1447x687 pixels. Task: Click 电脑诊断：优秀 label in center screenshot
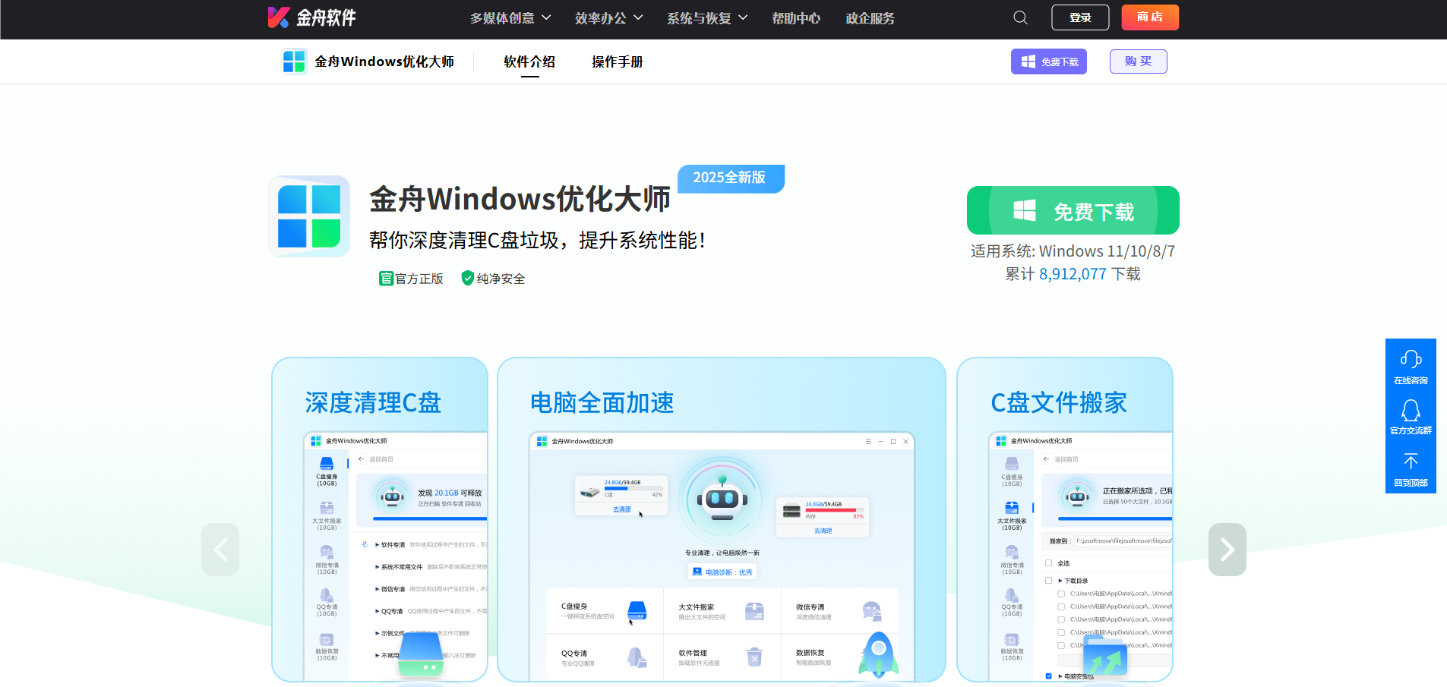click(x=722, y=572)
